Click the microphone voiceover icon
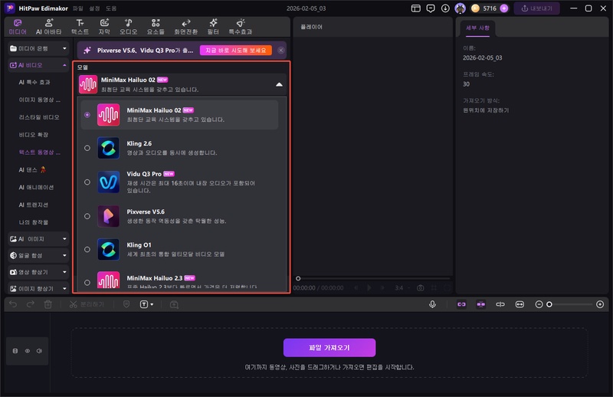 coord(432,304)
